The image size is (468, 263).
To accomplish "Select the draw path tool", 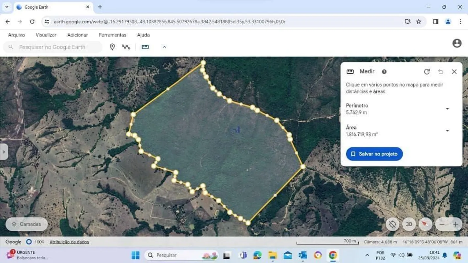I will point(126,47).
